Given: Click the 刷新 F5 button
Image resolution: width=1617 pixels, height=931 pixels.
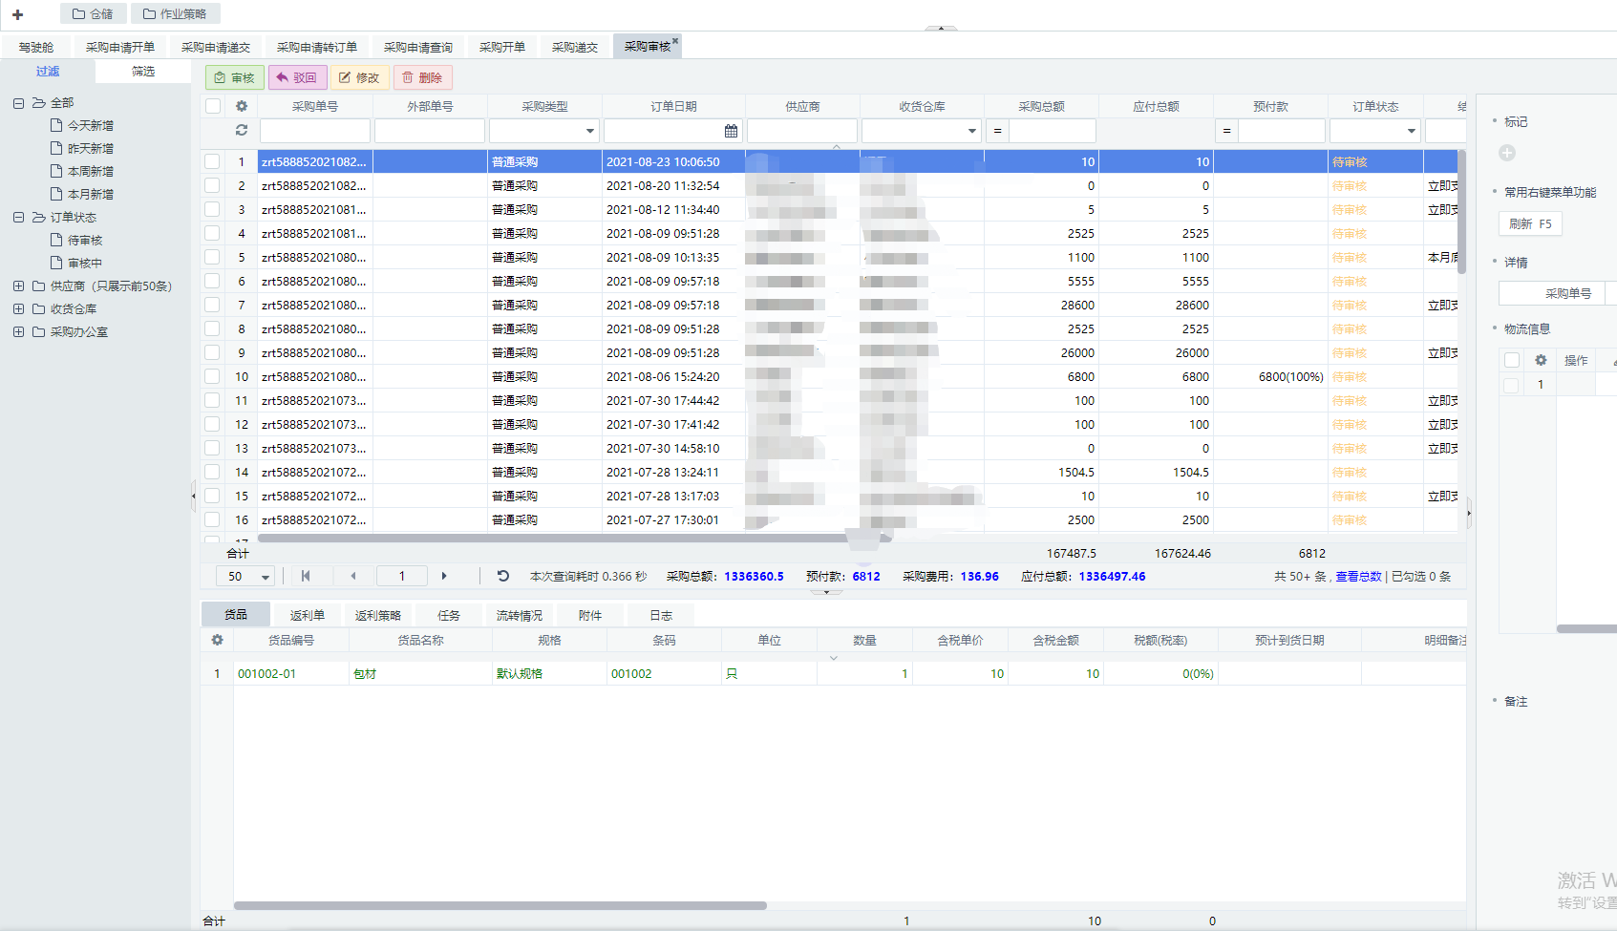Looking at the screenshot, I should click(1529, 223).
